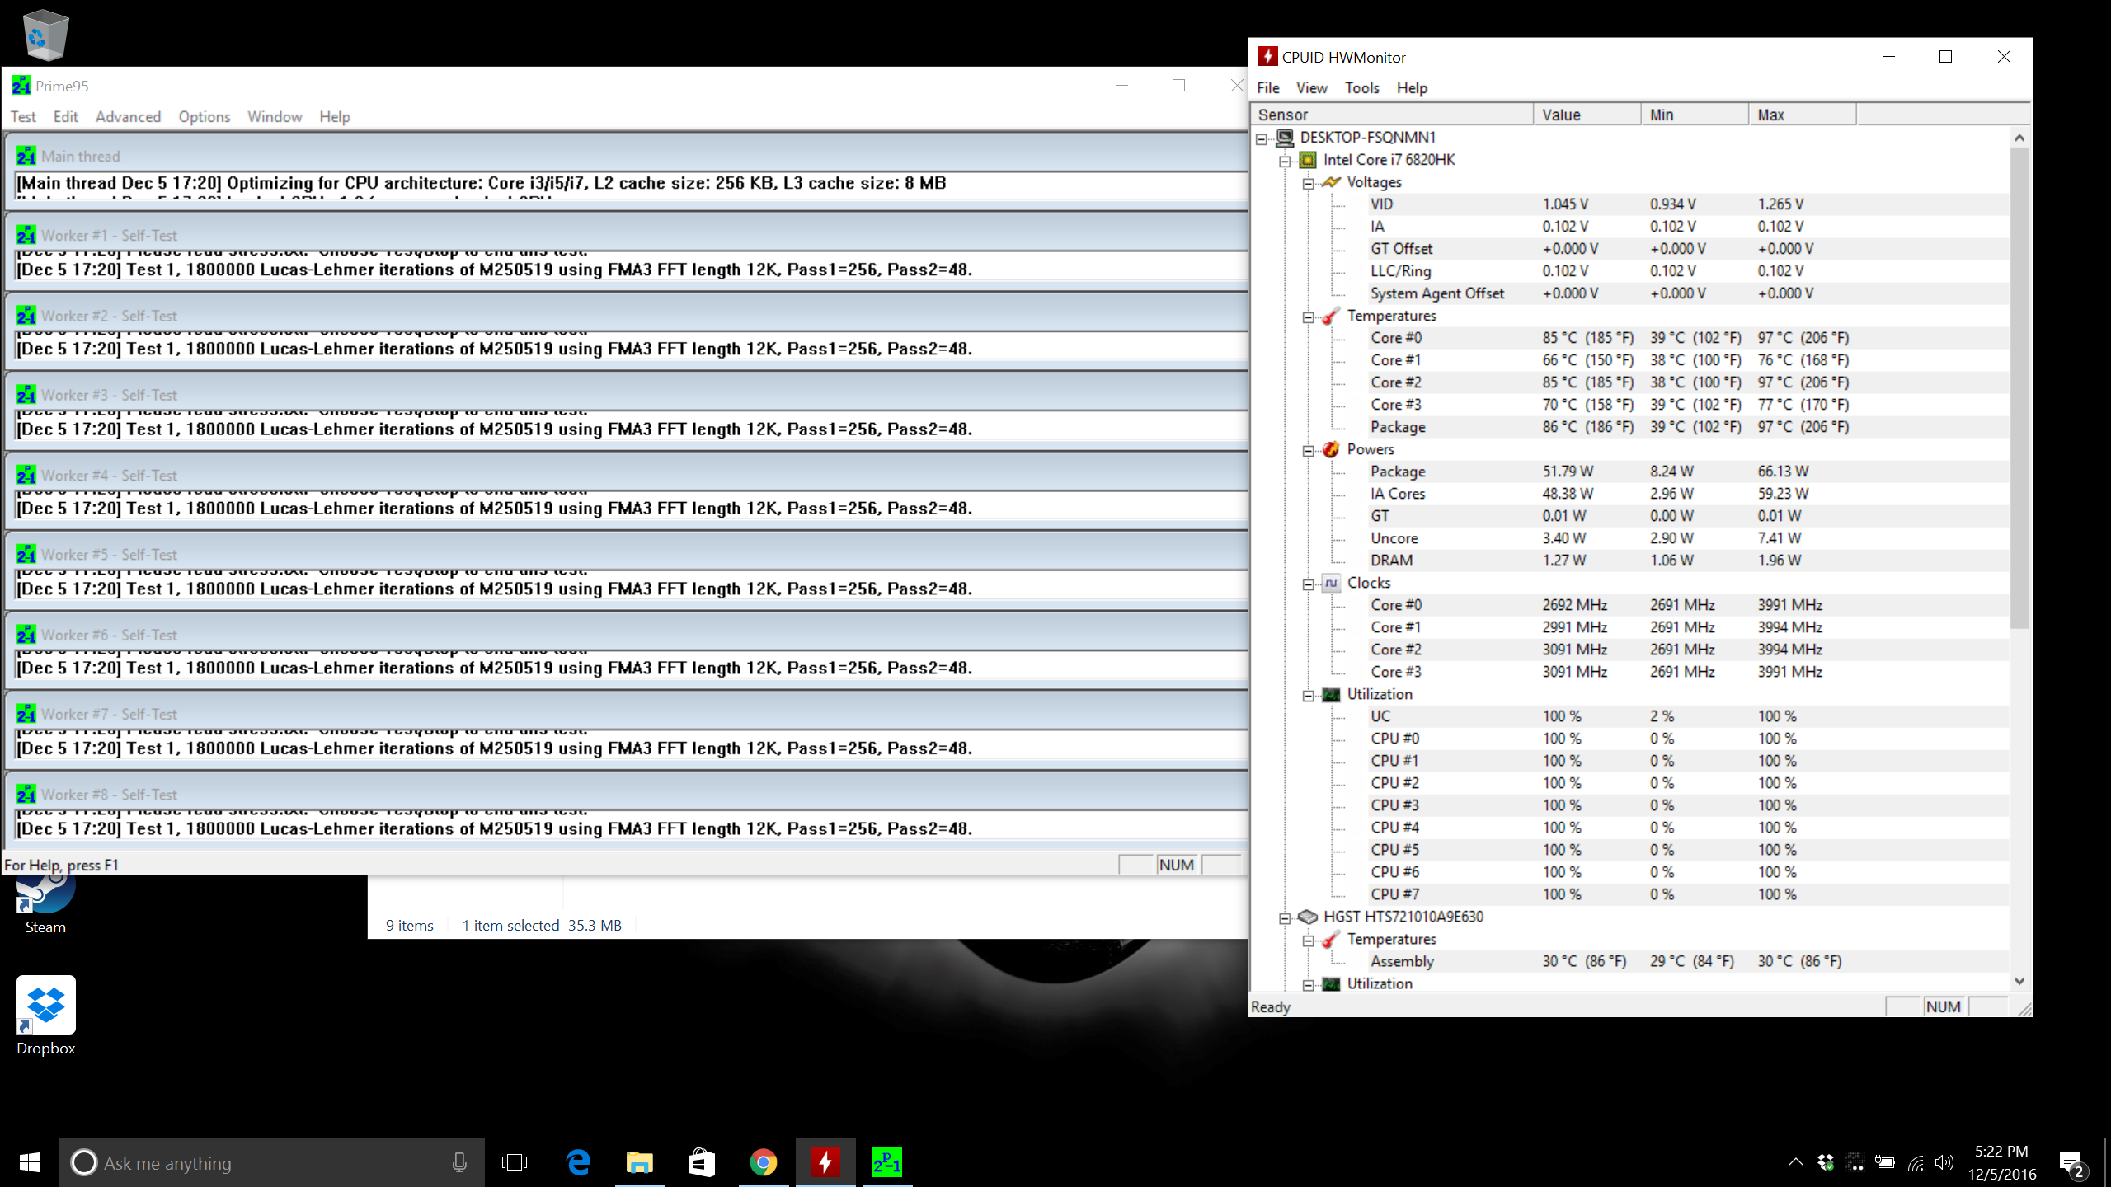This screenshot has width=2111, height=1187.
Task: Open the Prime95 Window menu
Action: point(275,116)
